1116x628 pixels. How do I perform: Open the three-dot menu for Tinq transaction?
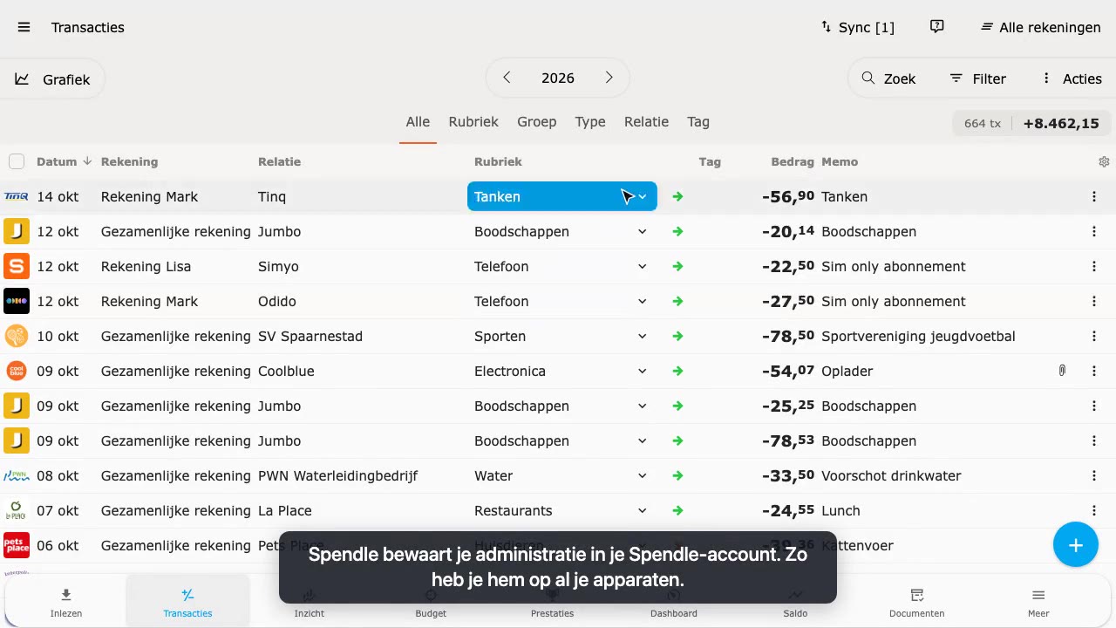pyautogui.click(x=1093, y=196)
